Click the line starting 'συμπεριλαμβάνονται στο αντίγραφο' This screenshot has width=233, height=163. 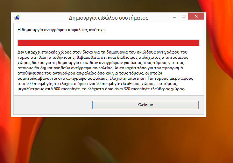105,78
